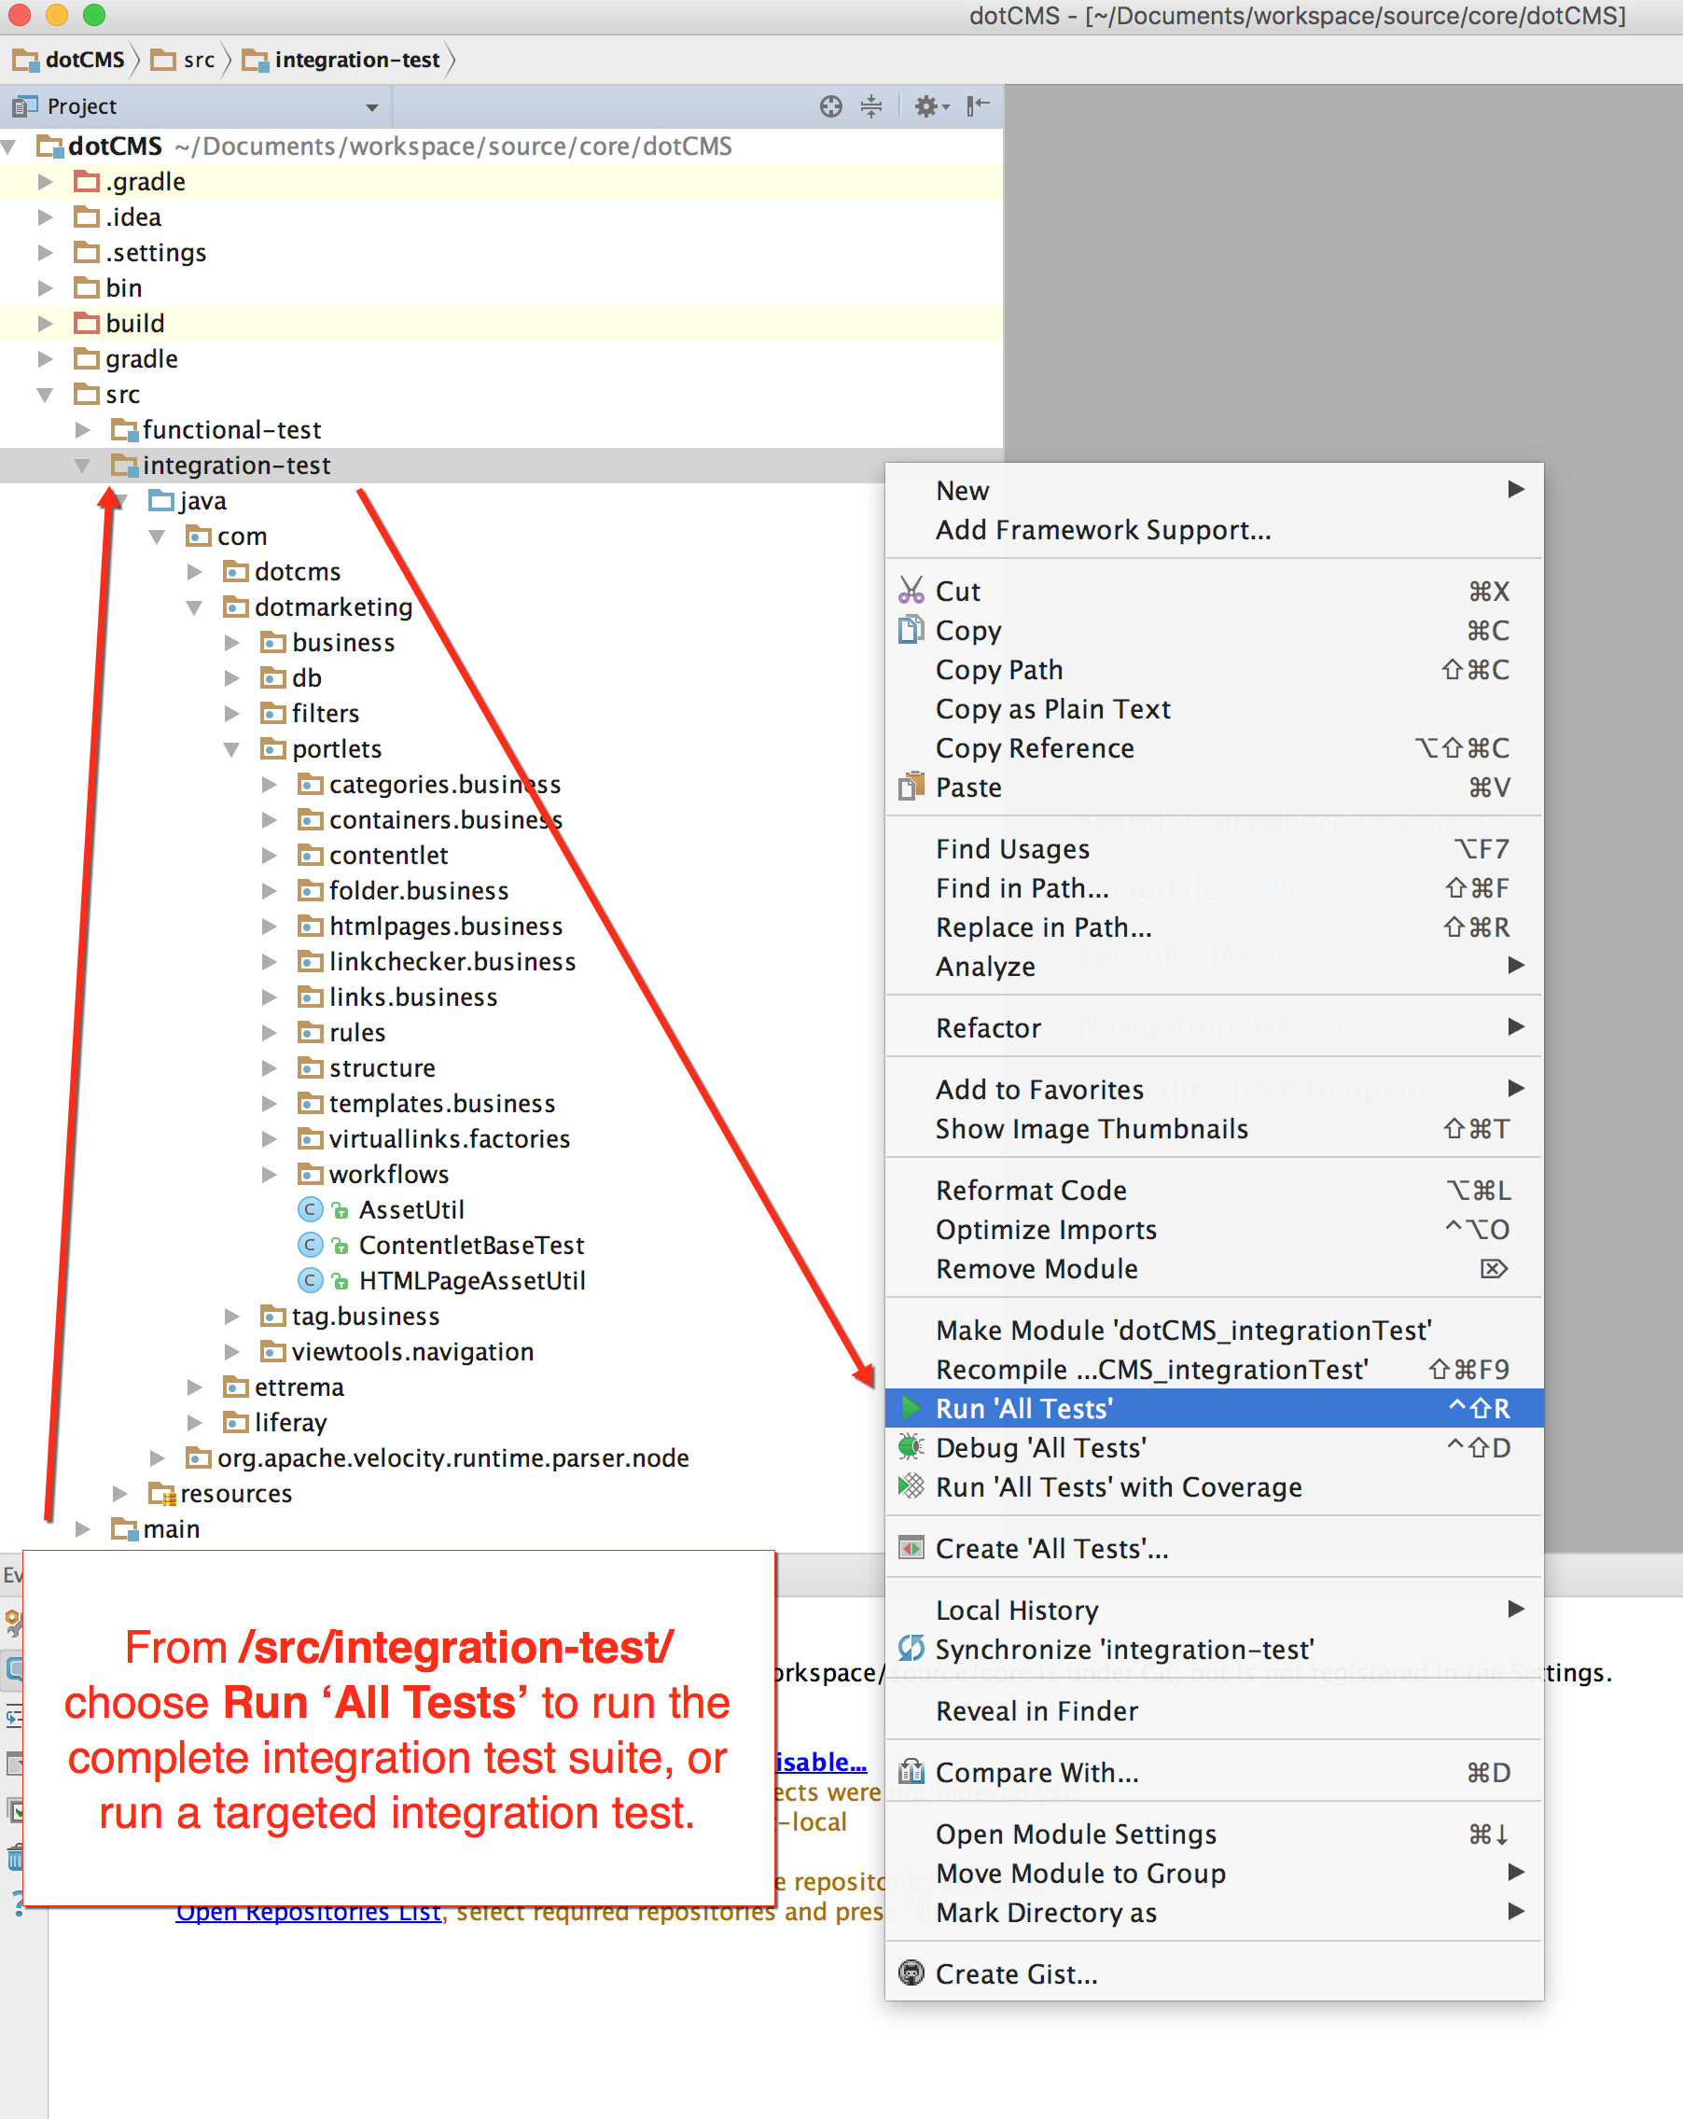Image resolution: width=1683 pixels, height=2119 pixels.
Task: Open the Refactor submenu
Action: pyautogui.click(x=1214, y=1027)
